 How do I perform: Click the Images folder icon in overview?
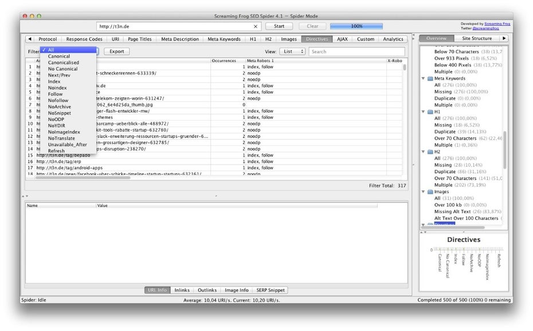[430, 192]
